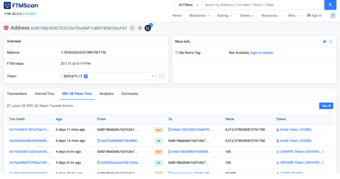Open the 0x6398acbbab2561553a address link
The image size is (340, 179).
point(121,163)
